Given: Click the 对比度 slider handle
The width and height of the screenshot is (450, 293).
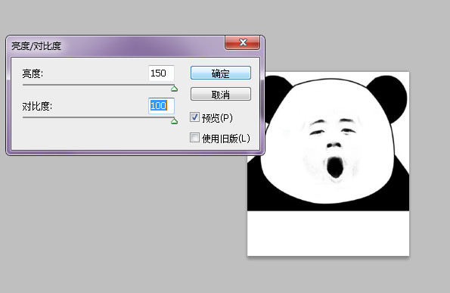Looking at the screenshot, I should (x=174, y=121).
